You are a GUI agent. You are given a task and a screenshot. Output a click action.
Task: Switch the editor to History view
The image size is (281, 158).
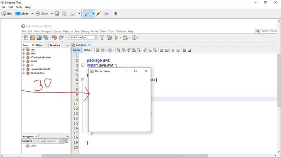tap(88, 50)
